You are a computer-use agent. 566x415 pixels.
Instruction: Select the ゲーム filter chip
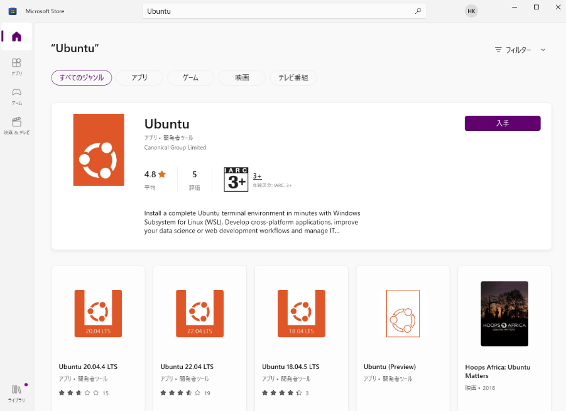click(190, 77)
